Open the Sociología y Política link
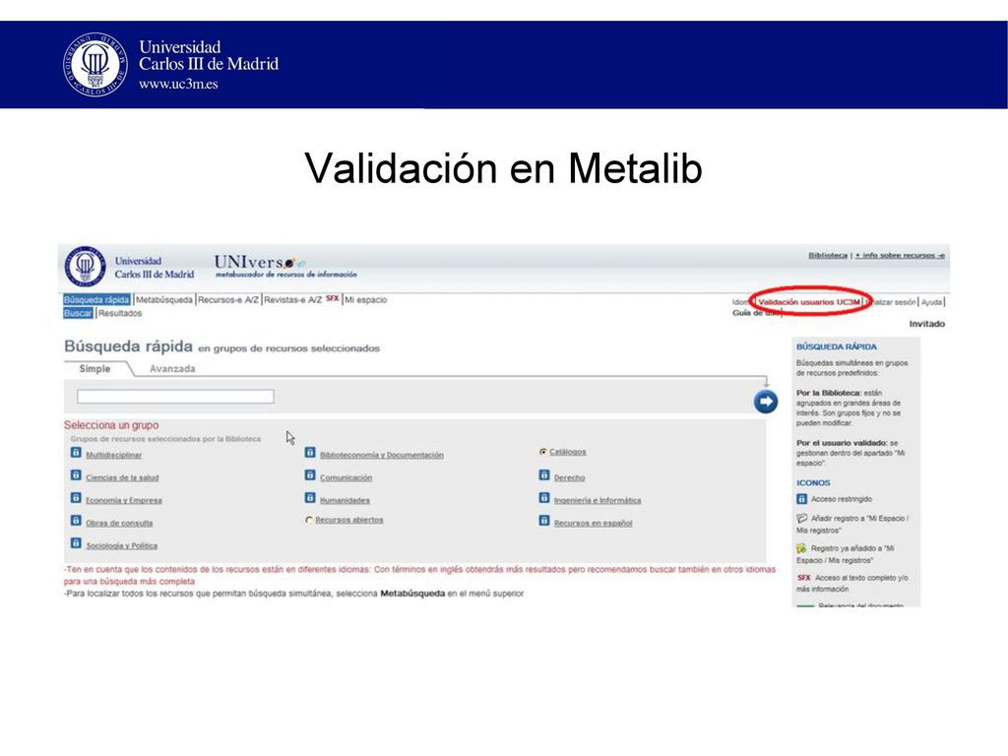The height and width of the screenshot is (756, 1008). [x=121, y=545]
